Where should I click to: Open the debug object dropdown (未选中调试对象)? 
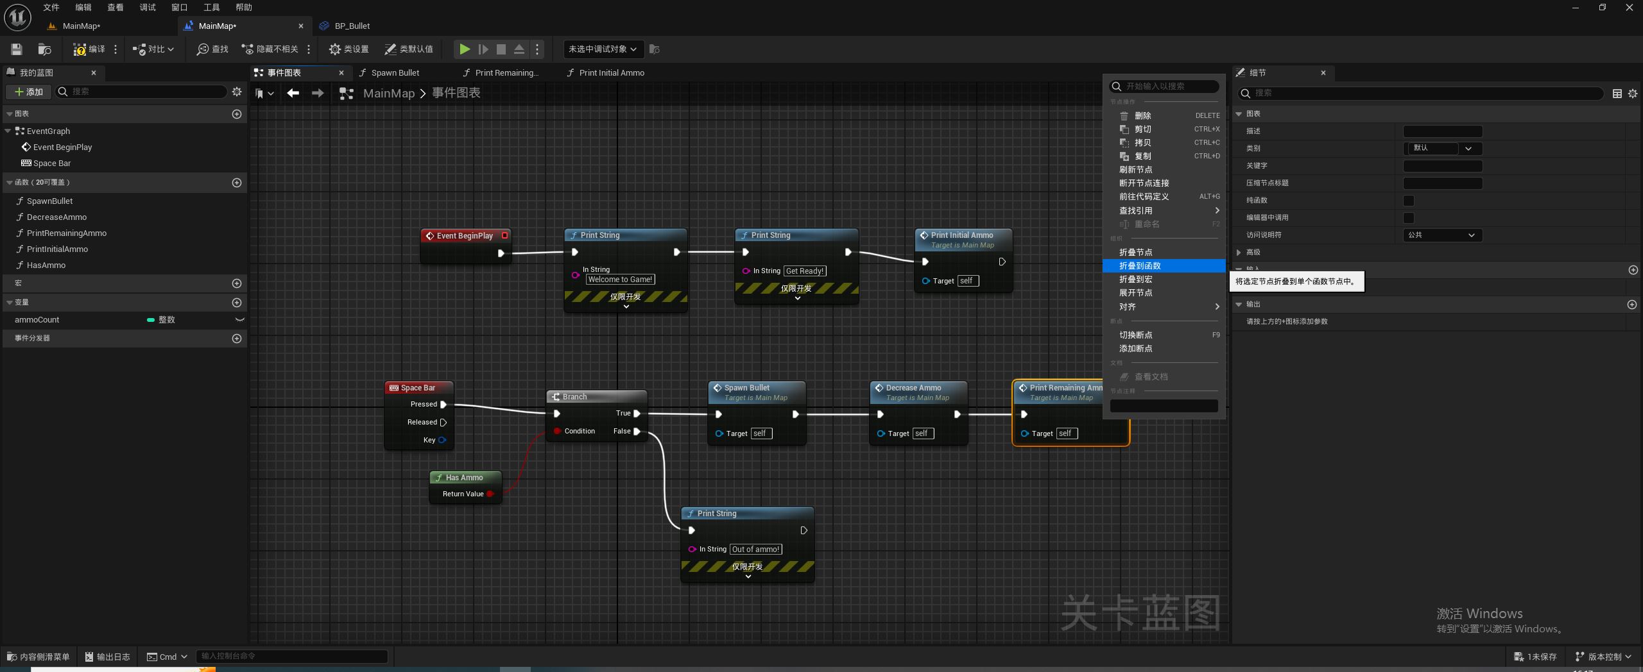[603, 49]
